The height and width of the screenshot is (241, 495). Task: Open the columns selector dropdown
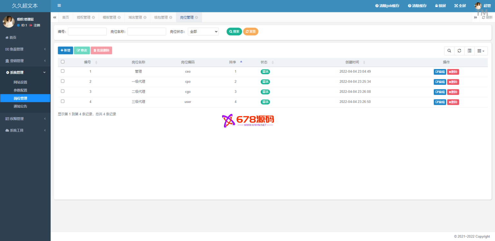481,51
